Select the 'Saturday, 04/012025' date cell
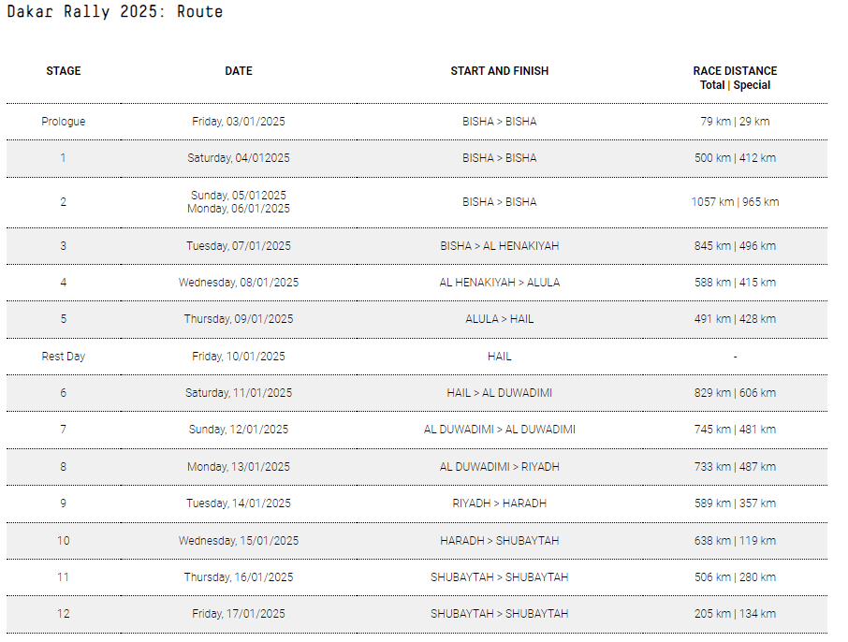Image resolution: width=848 pixels, height=642 pixels. (239, 158)
